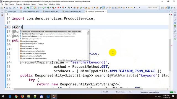Click the Back navigation arrow icon

click(x=132, y=8)
